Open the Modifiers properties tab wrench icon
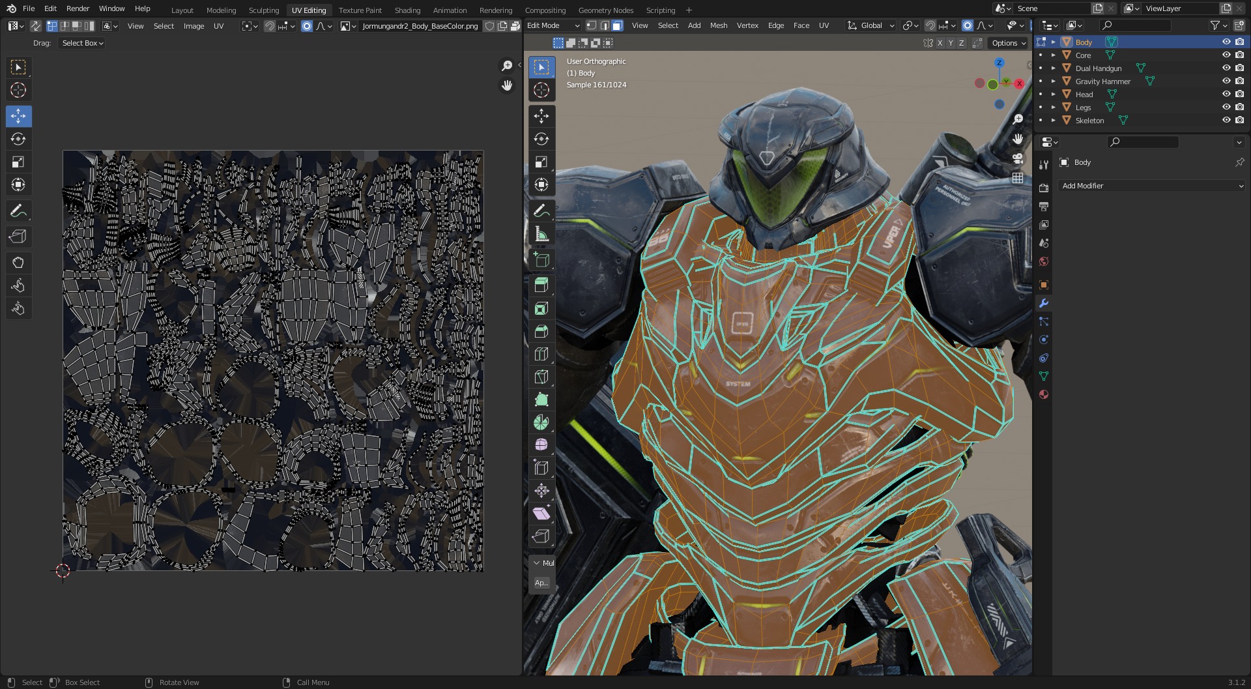This screenshot has height=689, width=1251. click(x=1044, y=303)
